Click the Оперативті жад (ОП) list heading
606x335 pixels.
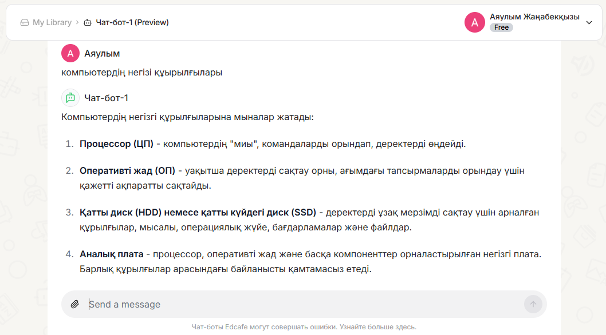pyautogui.click(x=128, y=170)
